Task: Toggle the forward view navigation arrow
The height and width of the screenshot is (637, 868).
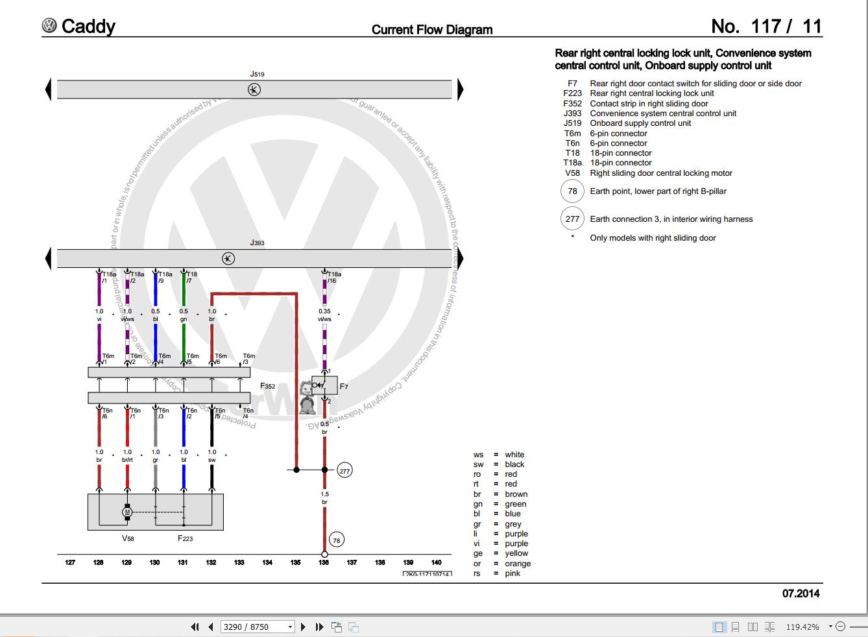Action: click(354, 627)
